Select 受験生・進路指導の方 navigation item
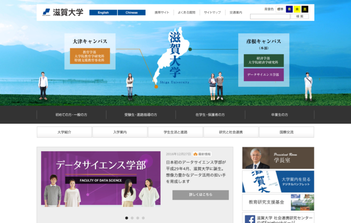 point(141,114)
